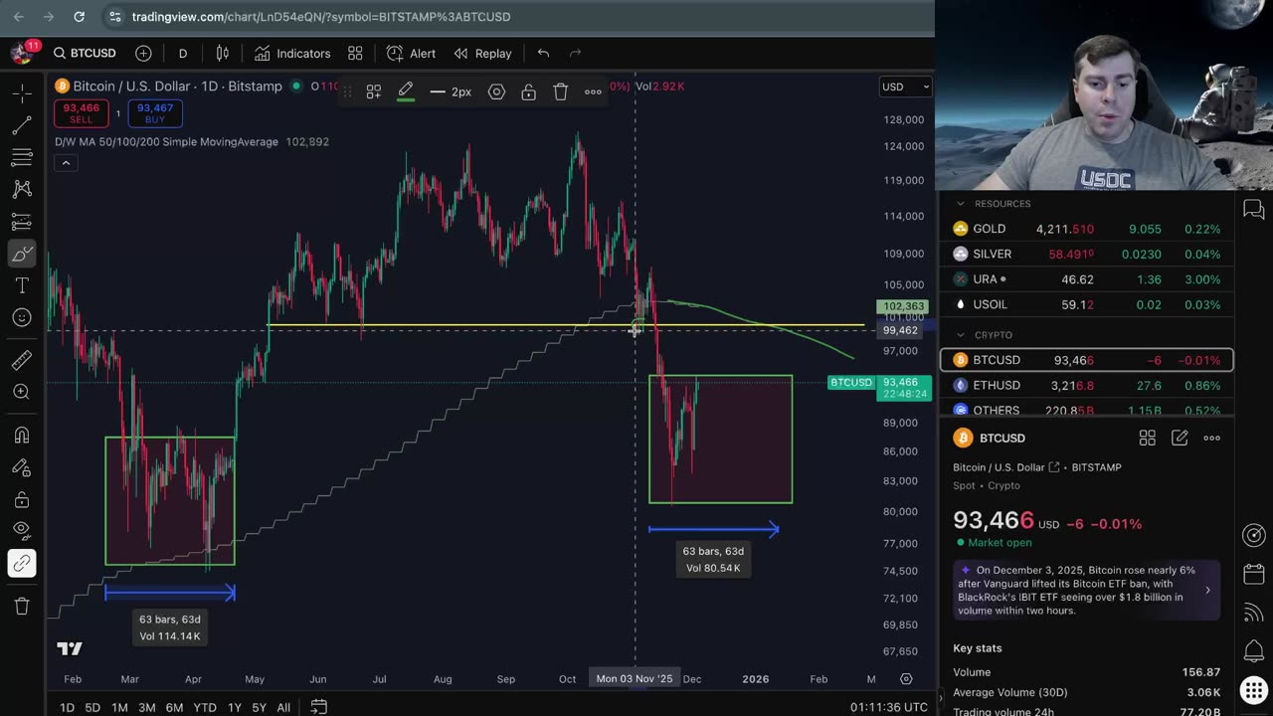Click the 93,467 BUY button
This screenshot has height=716, width=1273.
(155, 113)
